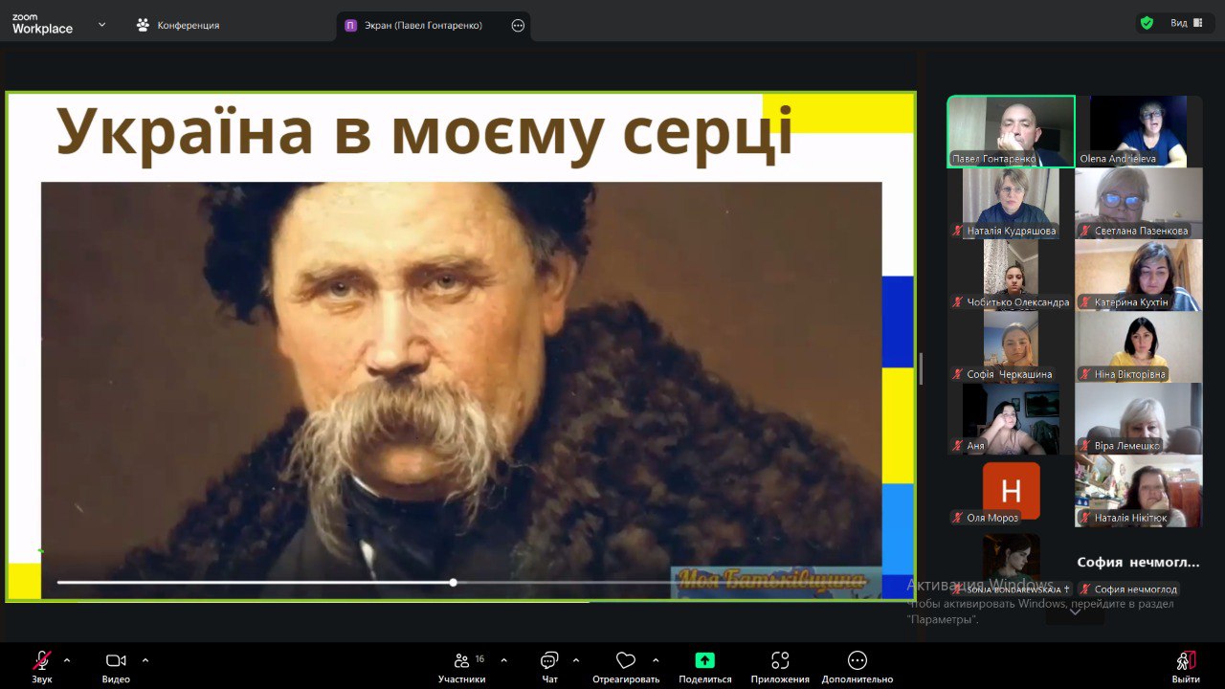Open Zoom Workplace dropdown chevron

pos(102,25)
